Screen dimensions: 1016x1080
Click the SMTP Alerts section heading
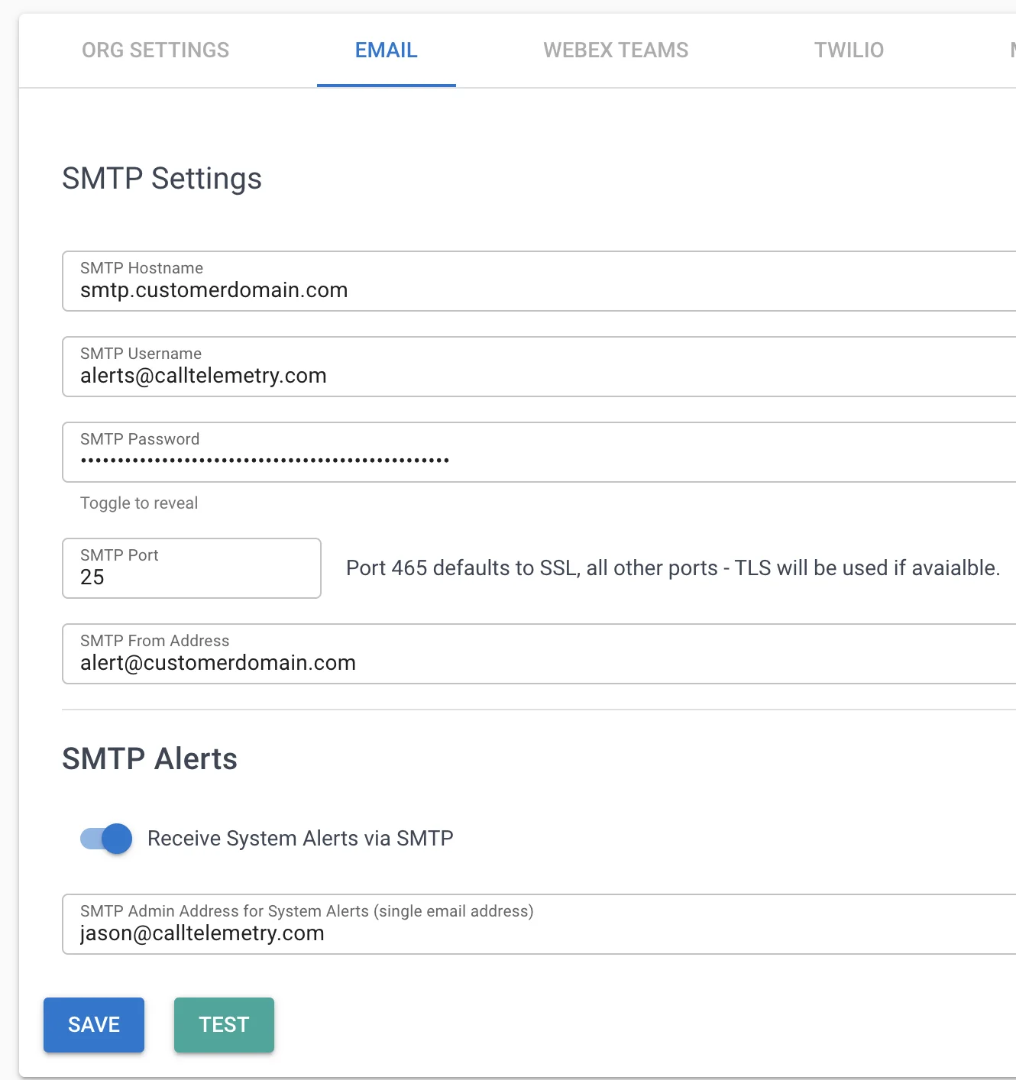[x=150, y=758]
